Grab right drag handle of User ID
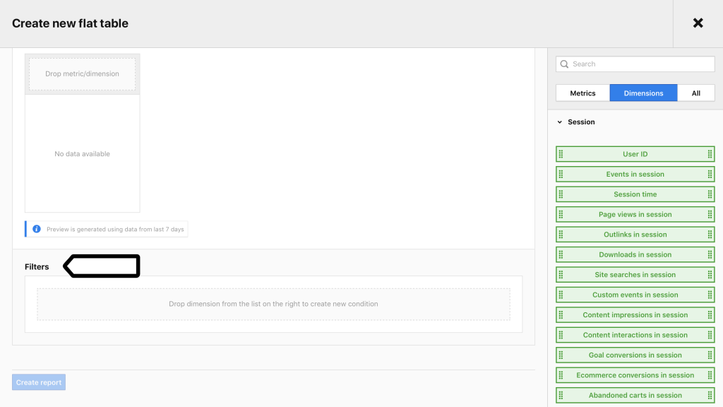This screenshot has width=723, height=407. coord(710,154)
